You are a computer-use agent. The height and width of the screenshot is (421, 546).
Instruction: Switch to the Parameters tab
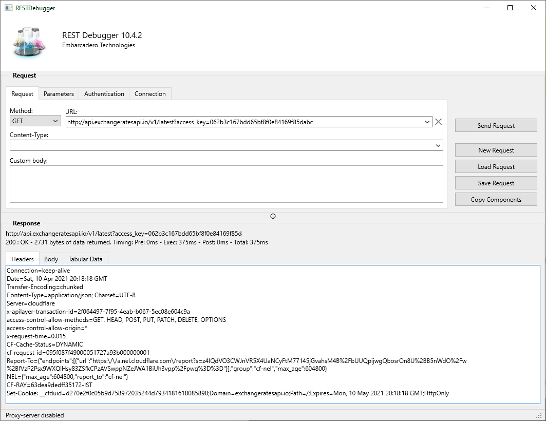click(x=59, y=93)
